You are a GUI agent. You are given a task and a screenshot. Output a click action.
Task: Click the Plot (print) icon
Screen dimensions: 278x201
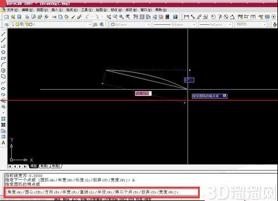tap(27, 17)
